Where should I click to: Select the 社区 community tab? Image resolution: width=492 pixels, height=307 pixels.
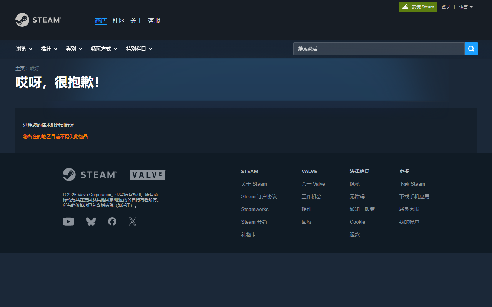pyautogui.click(x=119, y=21)
